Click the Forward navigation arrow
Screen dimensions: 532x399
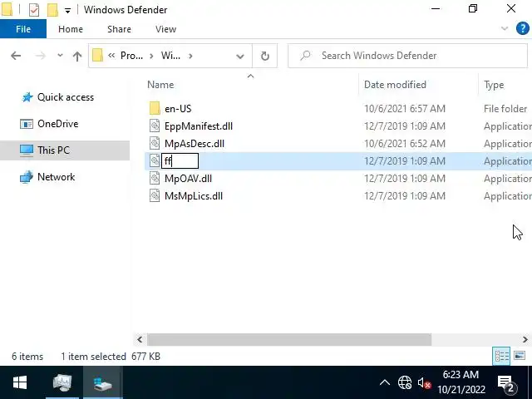pyautogui.click(x=41, y=56)
